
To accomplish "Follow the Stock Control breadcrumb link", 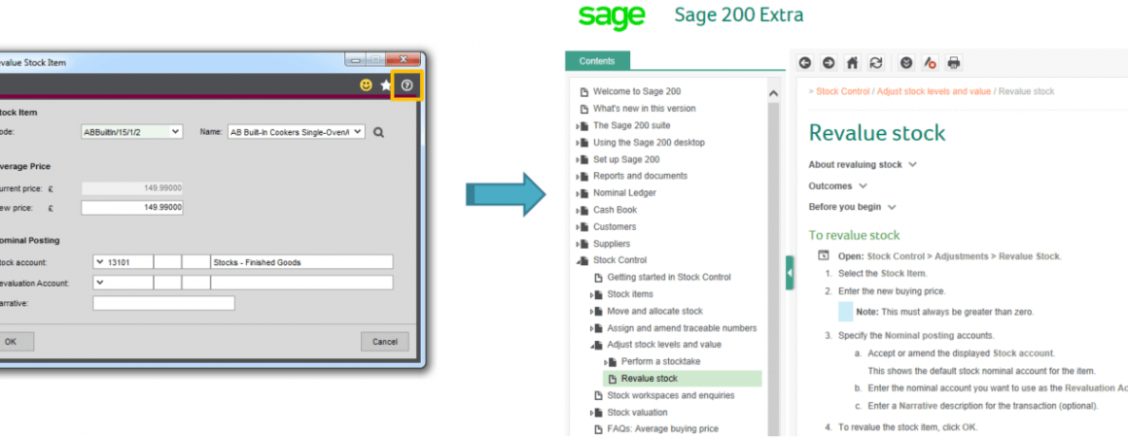I will [843, 92].
